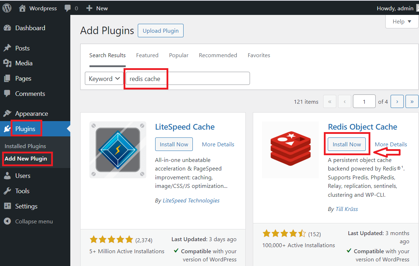Image resolution: width=419 pixels, height=266 pixels.
Task: Click the Upload Plugin button
Action: 160,31
